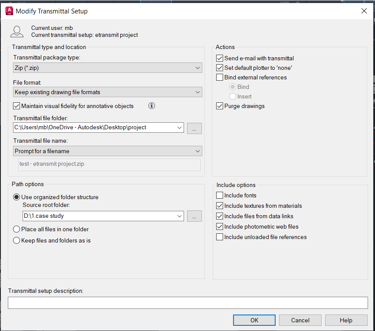
Task: Uncheck Send e-mail with transmittal
Action: [x=220, y=58]
